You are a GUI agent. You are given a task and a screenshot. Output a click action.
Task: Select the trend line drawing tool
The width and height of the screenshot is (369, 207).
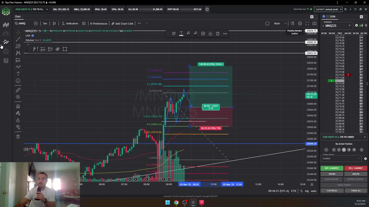pos(18,39)
